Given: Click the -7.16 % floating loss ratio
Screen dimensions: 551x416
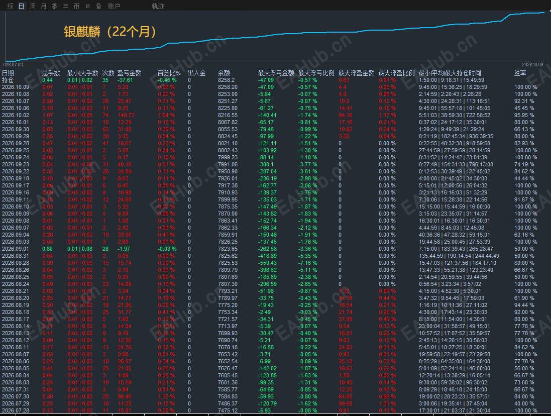Looking at the screenshot, I should point(308,262).
